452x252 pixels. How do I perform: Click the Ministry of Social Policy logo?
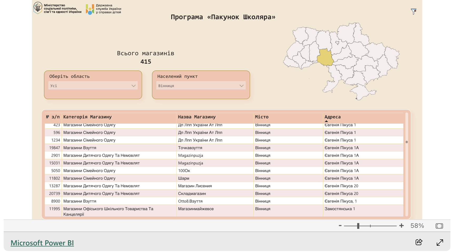(x=57, y=8)
